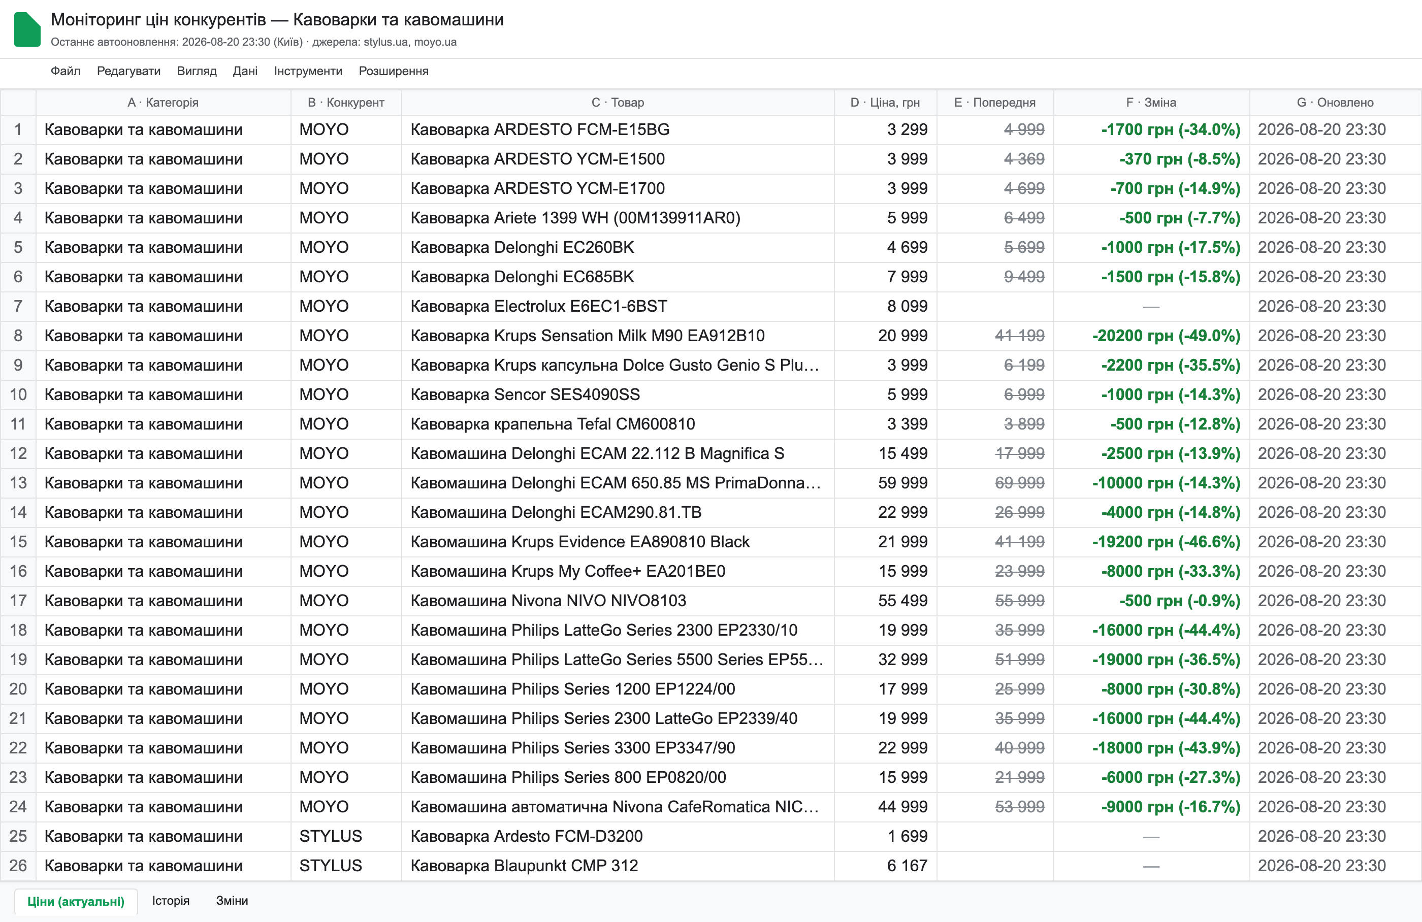Select column header E · Попередня
The width and height of the screenshot is (1422, 922).
pyautogui.click(x=995, y=102)
